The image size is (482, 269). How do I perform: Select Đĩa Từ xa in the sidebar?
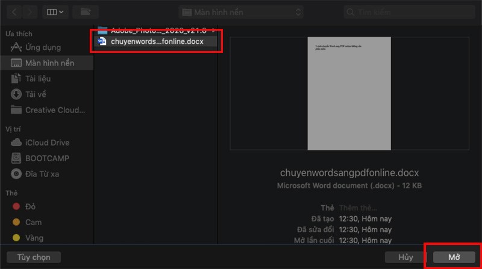[47, 174]
